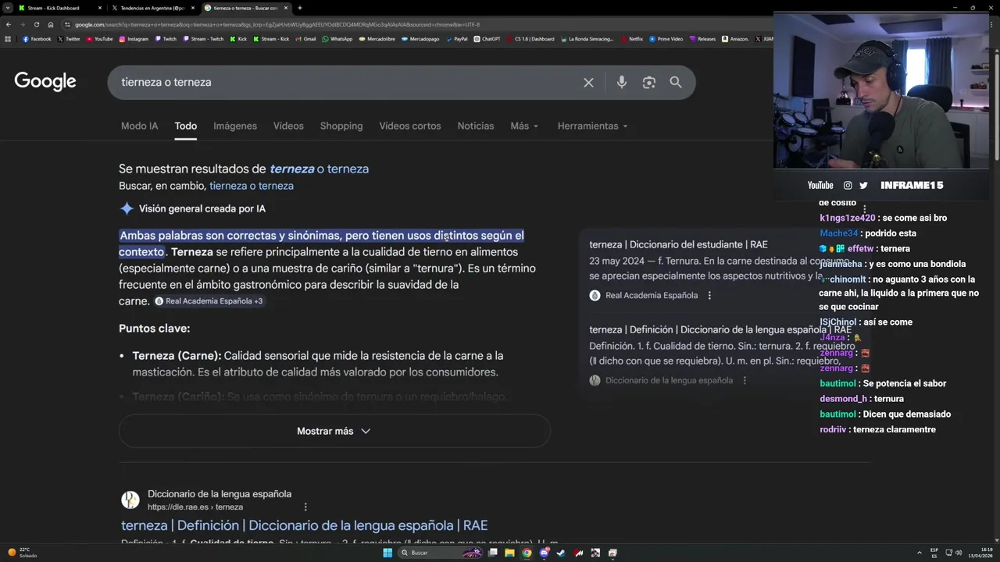Click chat username desmond_h
The image size is (1000, 562).
pyautogui.click(x=845, y=399)
